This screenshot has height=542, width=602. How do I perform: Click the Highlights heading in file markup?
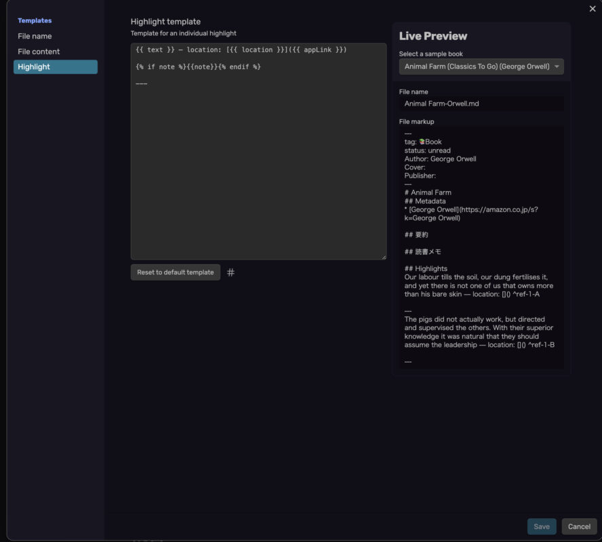426,268
